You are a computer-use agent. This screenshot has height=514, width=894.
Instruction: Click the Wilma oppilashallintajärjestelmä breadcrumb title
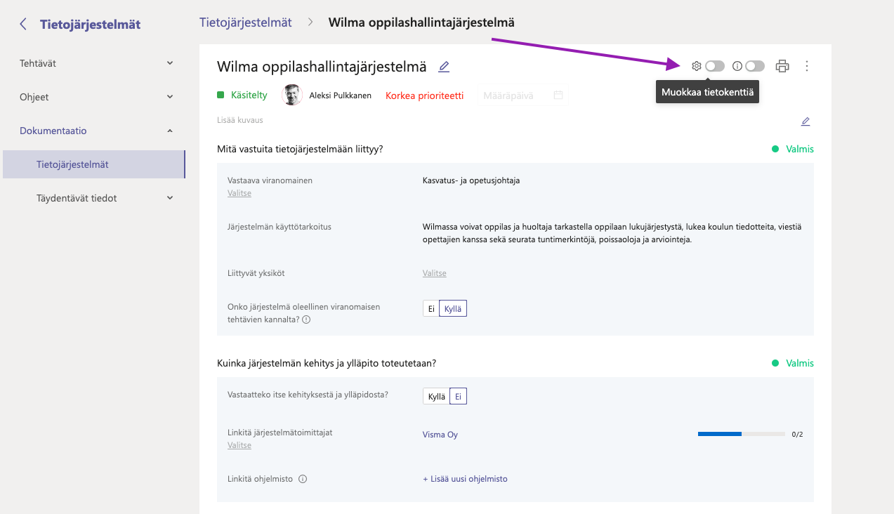point(421,22)
